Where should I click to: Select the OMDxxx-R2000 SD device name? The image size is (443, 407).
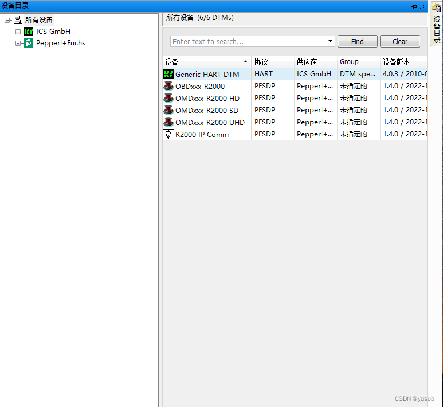pos(207,110)
